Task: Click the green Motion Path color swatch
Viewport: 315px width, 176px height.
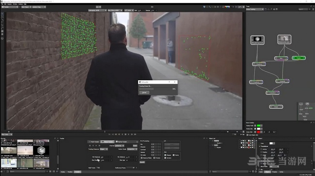Action: (x=259, y=126)
